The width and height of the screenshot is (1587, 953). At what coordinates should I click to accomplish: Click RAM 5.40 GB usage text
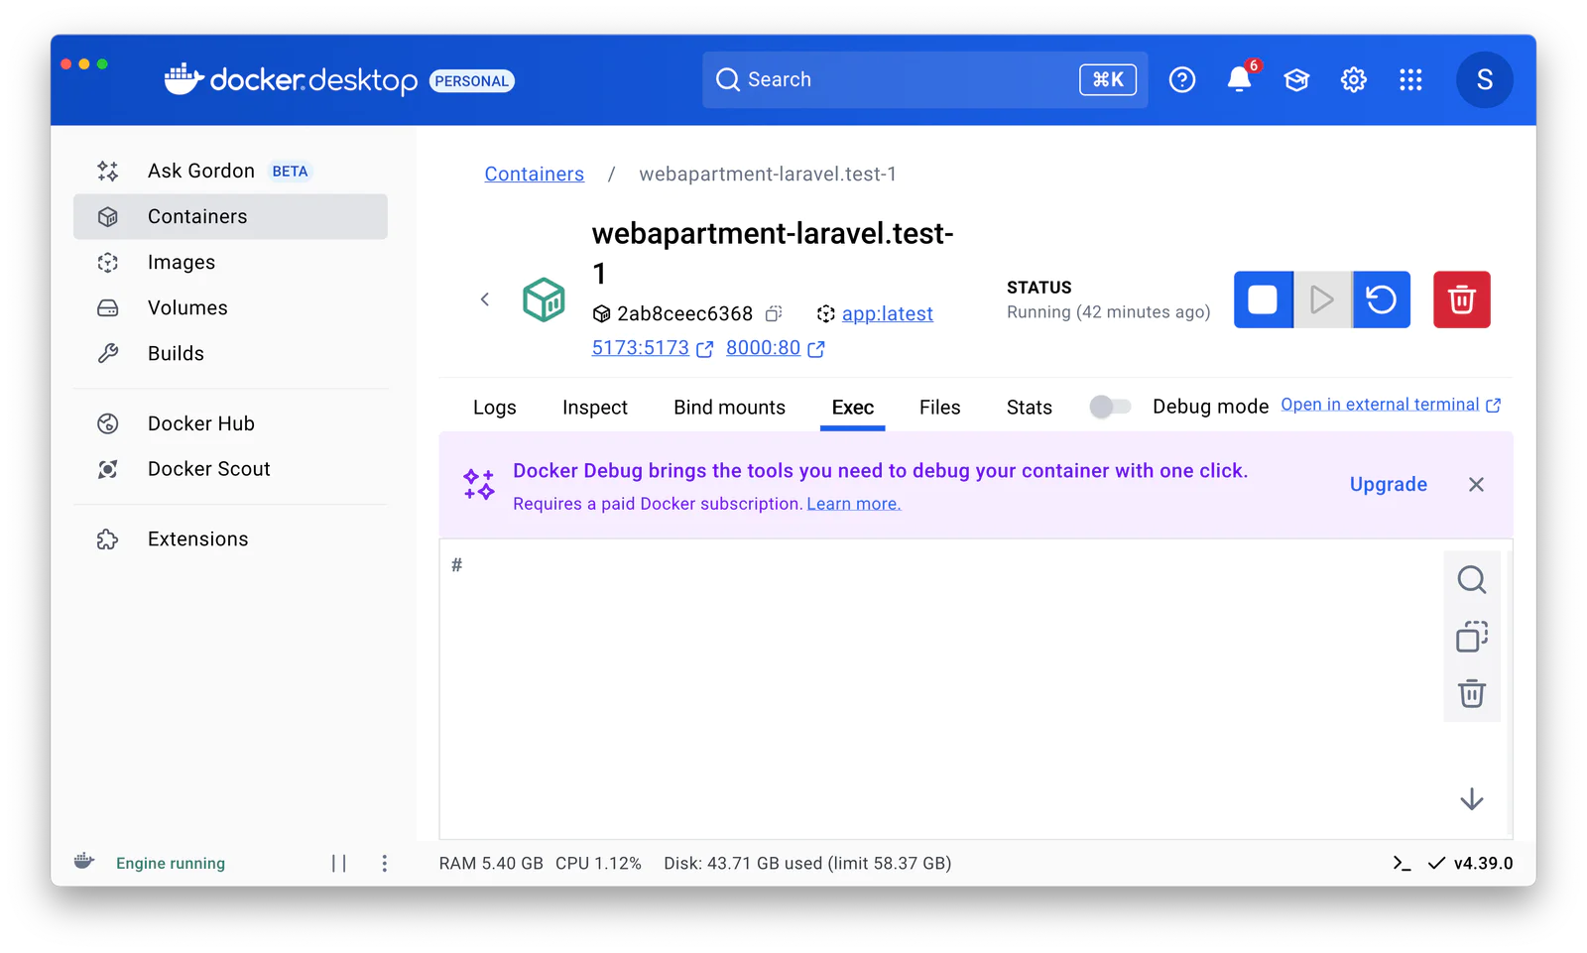(x=491, y=864)
